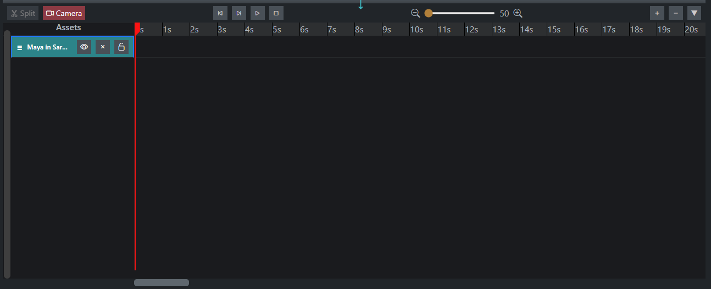The image size is (711, 289).
Task: Activate the Camera button
Action: (x=64, y=13)
